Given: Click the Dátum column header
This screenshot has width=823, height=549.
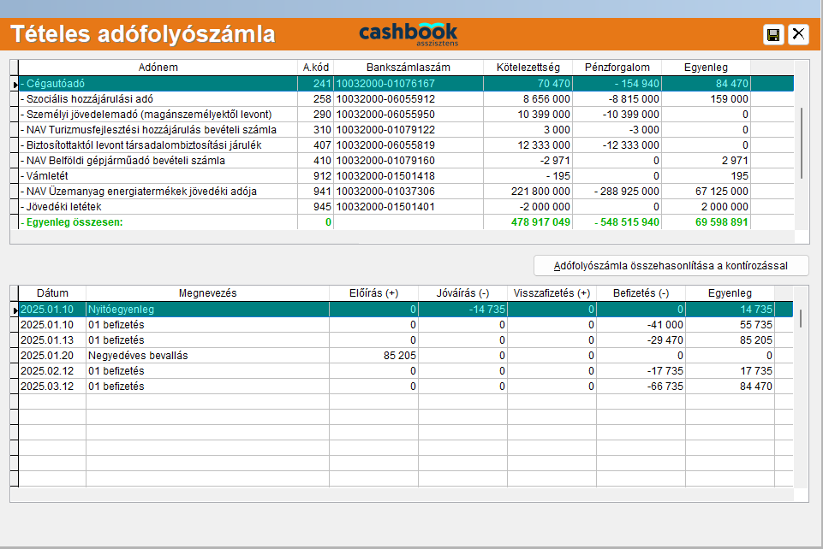Looking at the screenshot, I should tap(52, 293).
